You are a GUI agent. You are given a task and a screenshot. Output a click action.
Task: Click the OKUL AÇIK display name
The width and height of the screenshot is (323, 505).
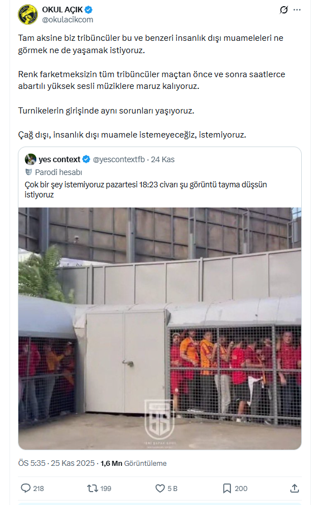pos(62,10)
